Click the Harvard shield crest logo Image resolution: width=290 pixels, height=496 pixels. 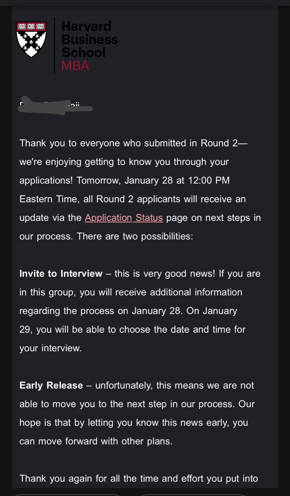(x=31, y=39)
